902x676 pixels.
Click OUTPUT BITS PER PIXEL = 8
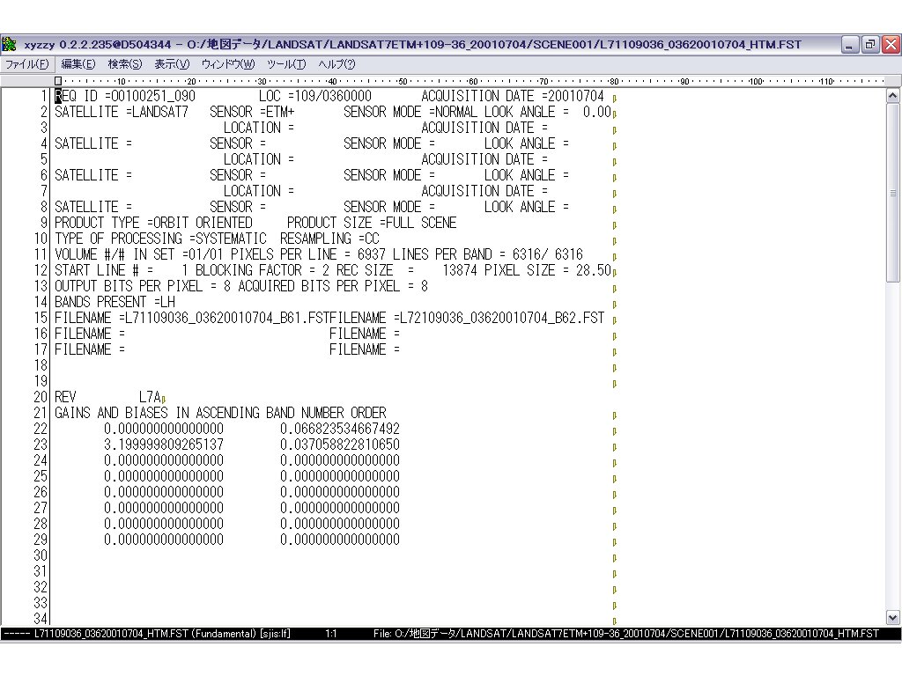(x=143, y=286)
